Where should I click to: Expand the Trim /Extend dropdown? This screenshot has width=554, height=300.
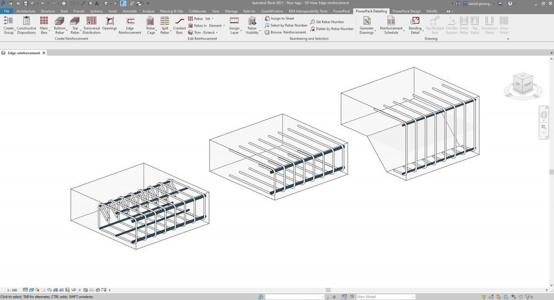click(x=203, y=32)
